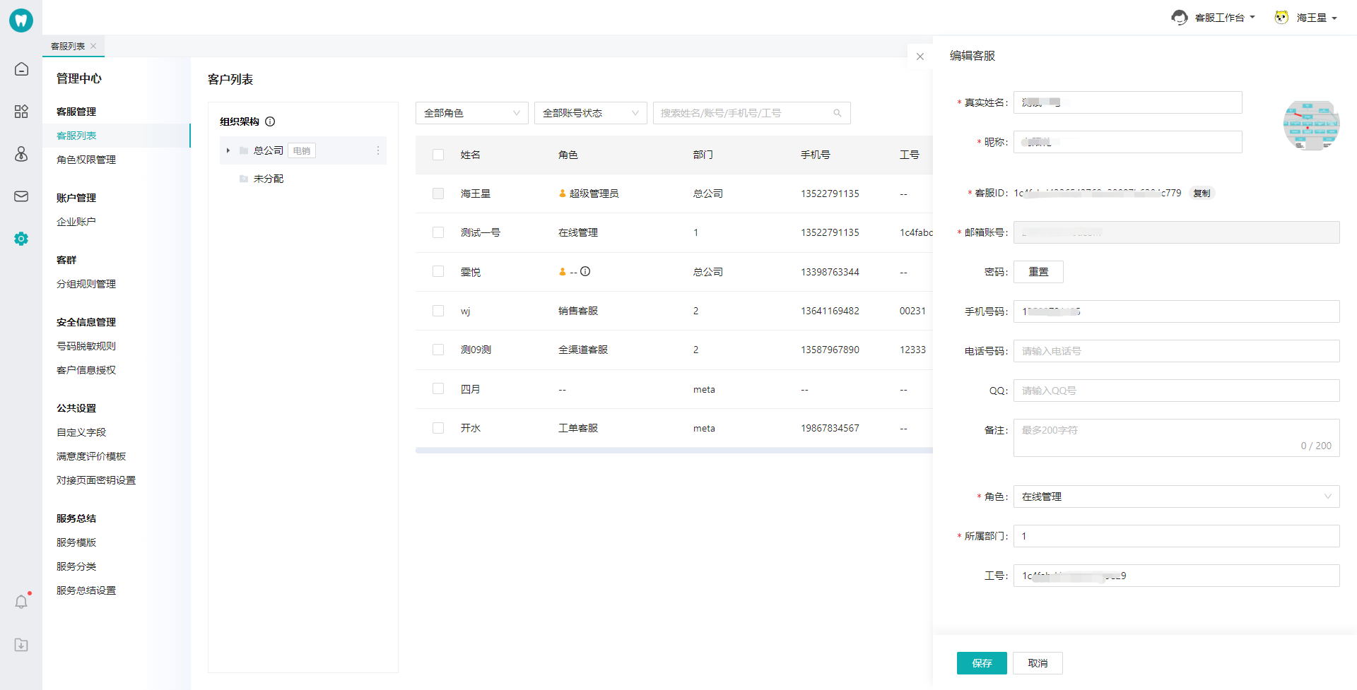Image resolution: width=1357 pixels, height=690 pixels.
Task: Click the 取消 button
Action: (x=1038, y=663)
